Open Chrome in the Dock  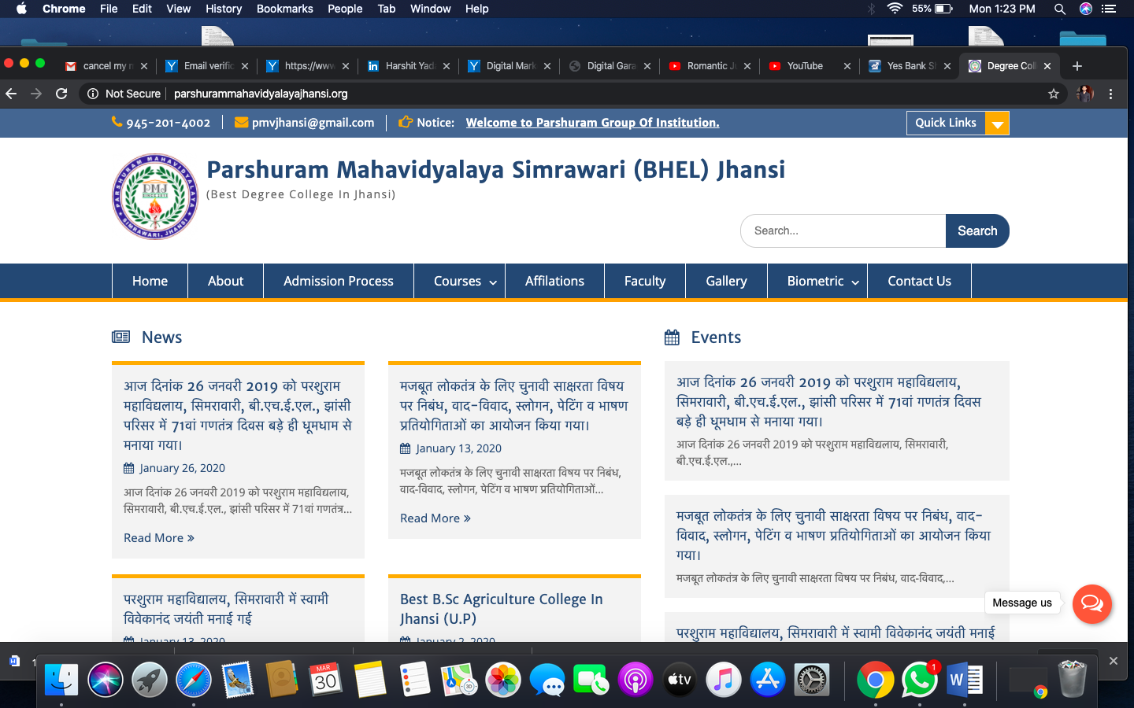pyautogui.click(x=875, y=680)
